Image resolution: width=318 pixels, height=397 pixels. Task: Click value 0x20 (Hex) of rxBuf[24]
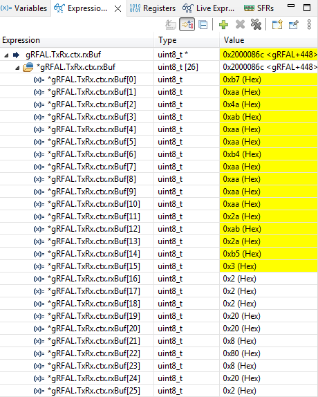(x=241, y=378)
